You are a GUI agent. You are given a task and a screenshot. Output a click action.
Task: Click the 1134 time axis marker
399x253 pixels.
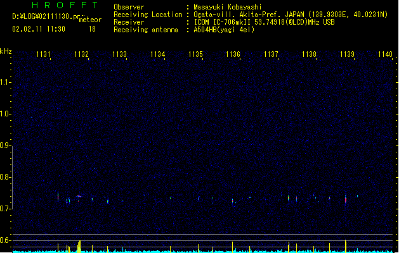click(x=157, y=54)
